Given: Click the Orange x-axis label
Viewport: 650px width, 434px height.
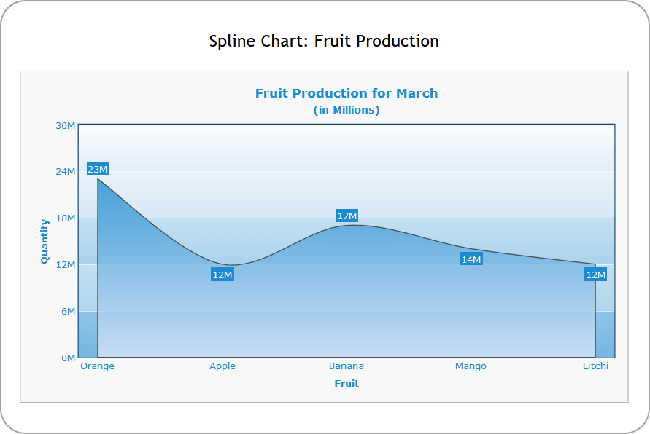Looking at the screenshot, I should click(98, 366).
